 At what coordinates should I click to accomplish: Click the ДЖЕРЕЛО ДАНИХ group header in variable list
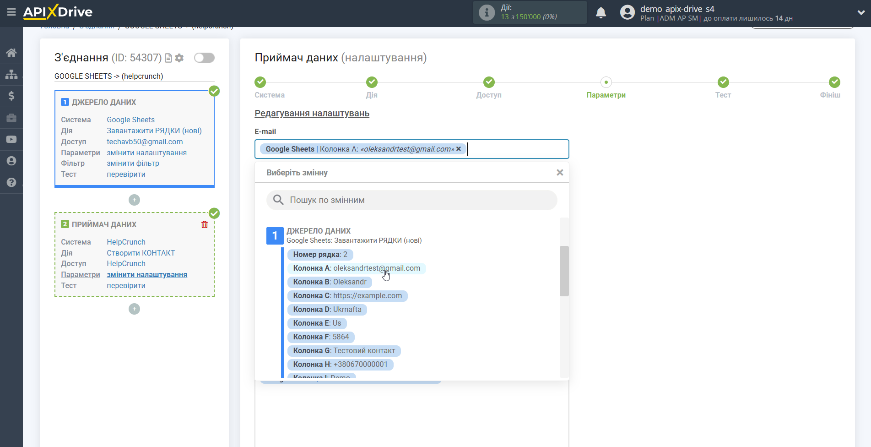pyautogui.click(x=319, y=231)
